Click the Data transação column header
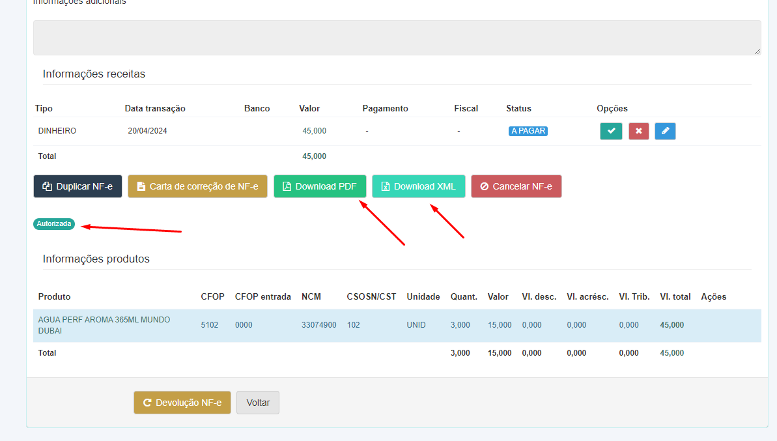This screenshot has width=777, height=441. point(155,109)
